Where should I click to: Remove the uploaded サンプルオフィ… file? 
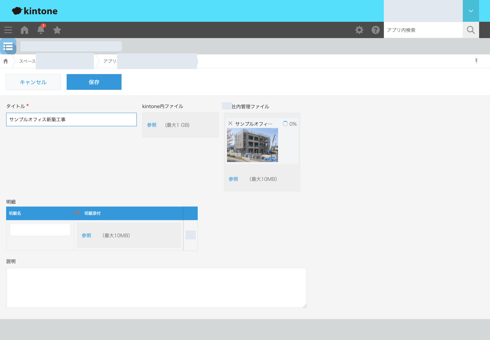230,123
